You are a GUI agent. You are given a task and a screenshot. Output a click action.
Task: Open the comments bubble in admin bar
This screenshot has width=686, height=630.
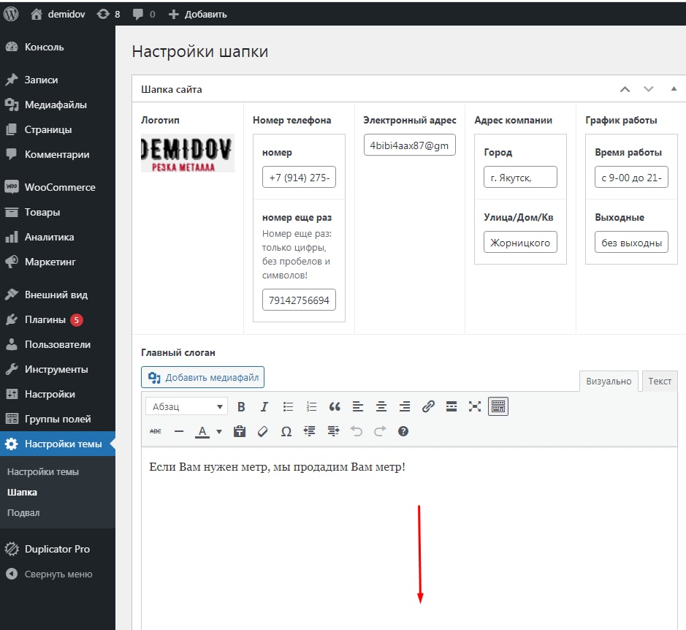pyautogui.click(x=143, y=14)
